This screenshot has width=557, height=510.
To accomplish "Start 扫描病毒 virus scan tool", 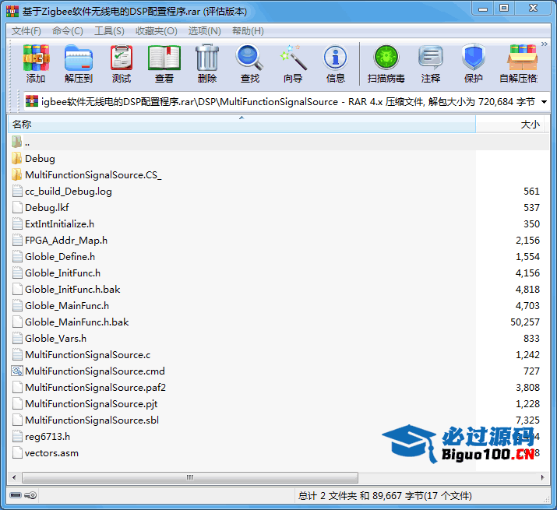I will click(x=386, y=62).
